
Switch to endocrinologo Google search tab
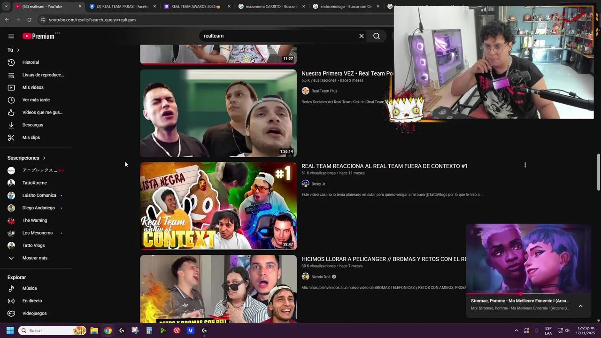(x=343, y=7)
